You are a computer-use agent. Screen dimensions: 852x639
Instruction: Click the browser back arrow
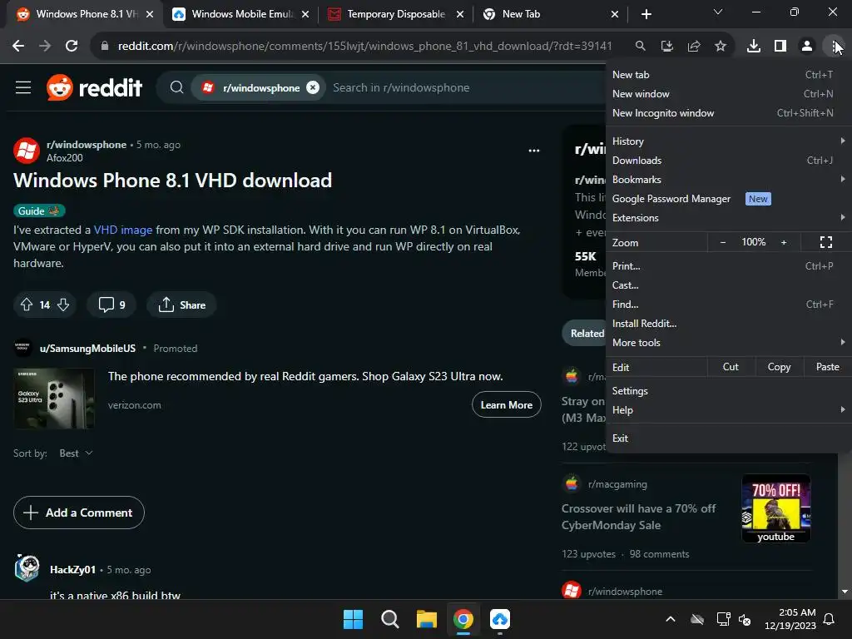pyautogui.click(x=18, y=47)
